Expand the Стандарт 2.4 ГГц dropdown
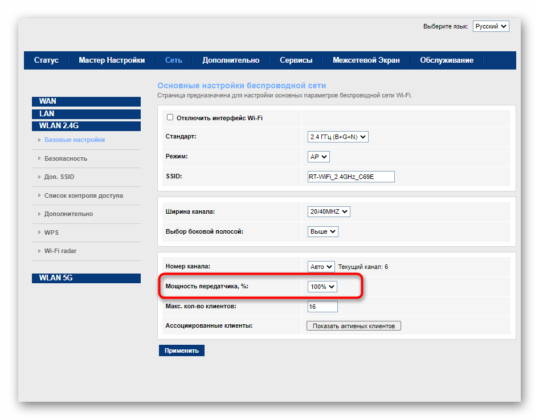Screen dimensions: 539x420 (338, 137)
